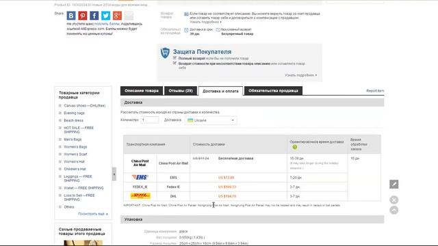Viewport: 438px width, 246px height.
Task: Click the Buyer Protection shield icon
Action: tap(165, 53)
